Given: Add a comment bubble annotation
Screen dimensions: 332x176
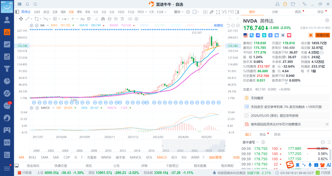Looking at the screenshot, I should pyautogui.click(x=89, y=19).
